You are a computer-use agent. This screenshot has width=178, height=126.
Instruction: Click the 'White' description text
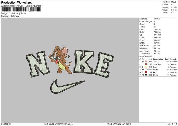point(155,70)
